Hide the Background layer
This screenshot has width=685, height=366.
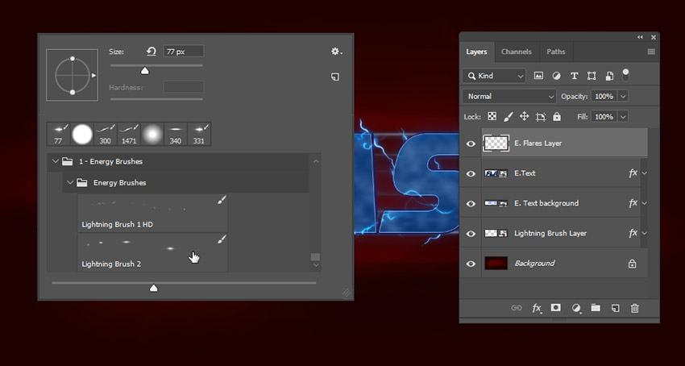click(471, 264)
